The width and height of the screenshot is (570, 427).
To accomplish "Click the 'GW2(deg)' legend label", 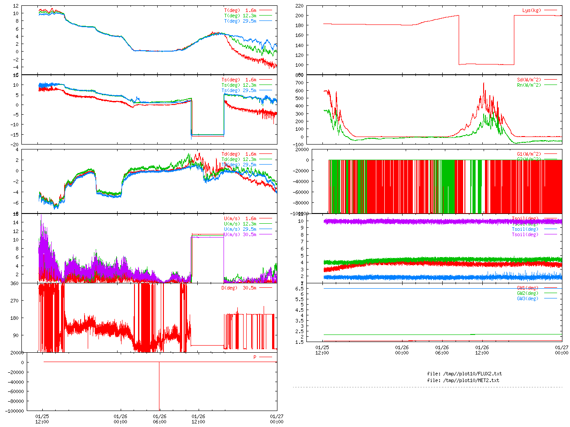I will click(528, 293).
